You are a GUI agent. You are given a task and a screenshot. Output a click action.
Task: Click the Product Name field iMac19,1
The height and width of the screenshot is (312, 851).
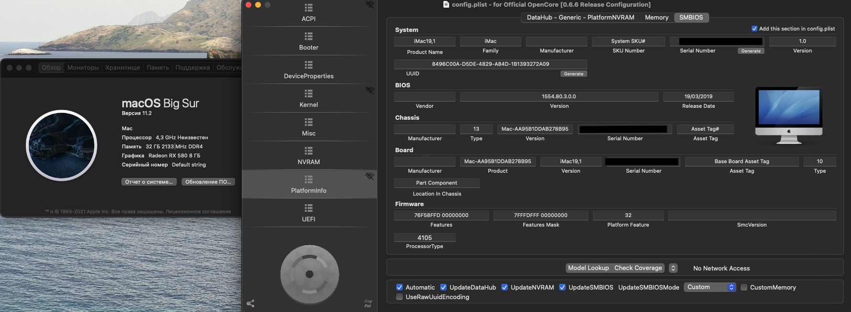tap(424, 41)
